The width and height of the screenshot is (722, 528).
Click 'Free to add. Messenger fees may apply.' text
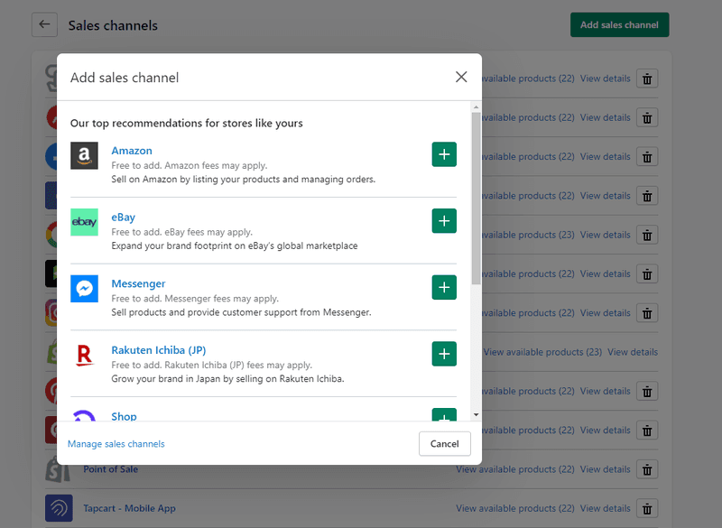click(x=195, y=298)
